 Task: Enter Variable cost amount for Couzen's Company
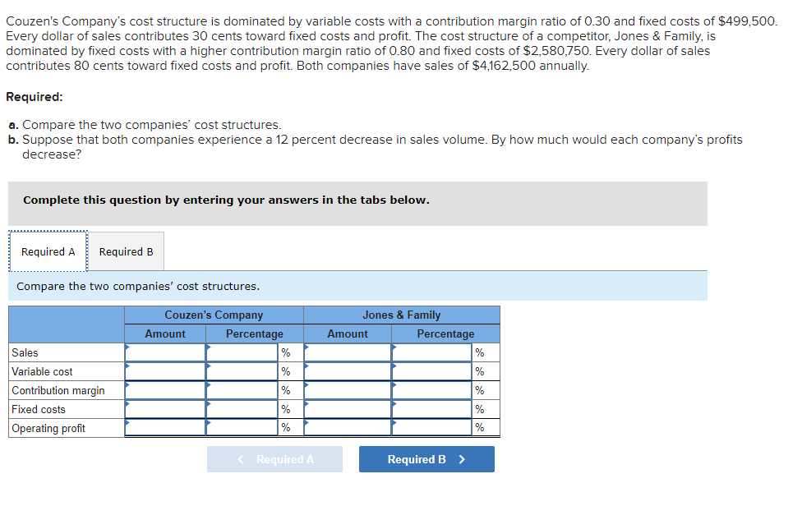click(x=164, y=371)
